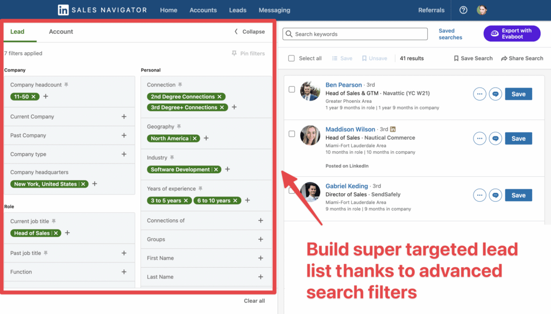Open Ben Pearson's profile photo
Viewport: 551px width, 314px height.
310,91
